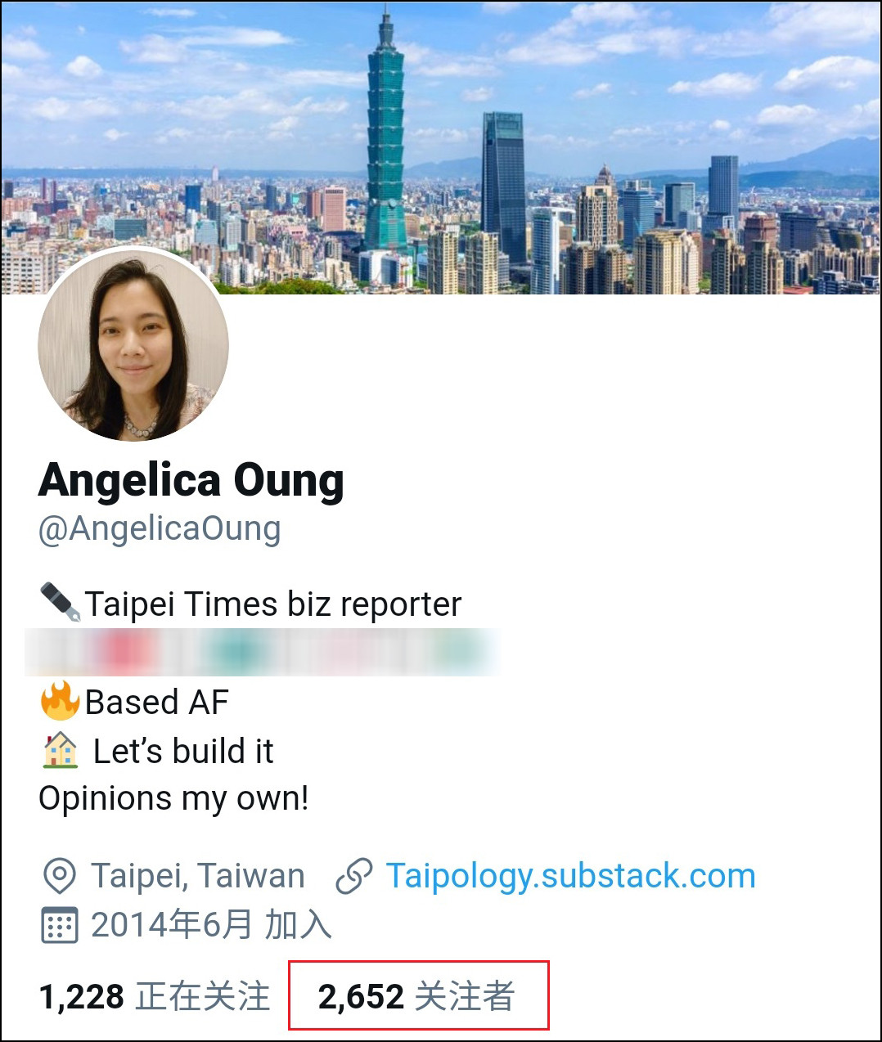Open the Taipology.substack.com link

[x=570, y=876]
